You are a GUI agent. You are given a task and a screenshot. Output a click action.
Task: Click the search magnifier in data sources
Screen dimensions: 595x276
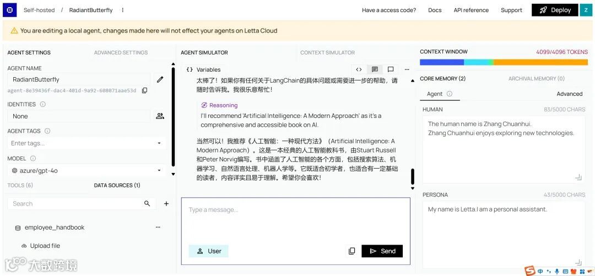pyautogui.click(x=147, y=203)
